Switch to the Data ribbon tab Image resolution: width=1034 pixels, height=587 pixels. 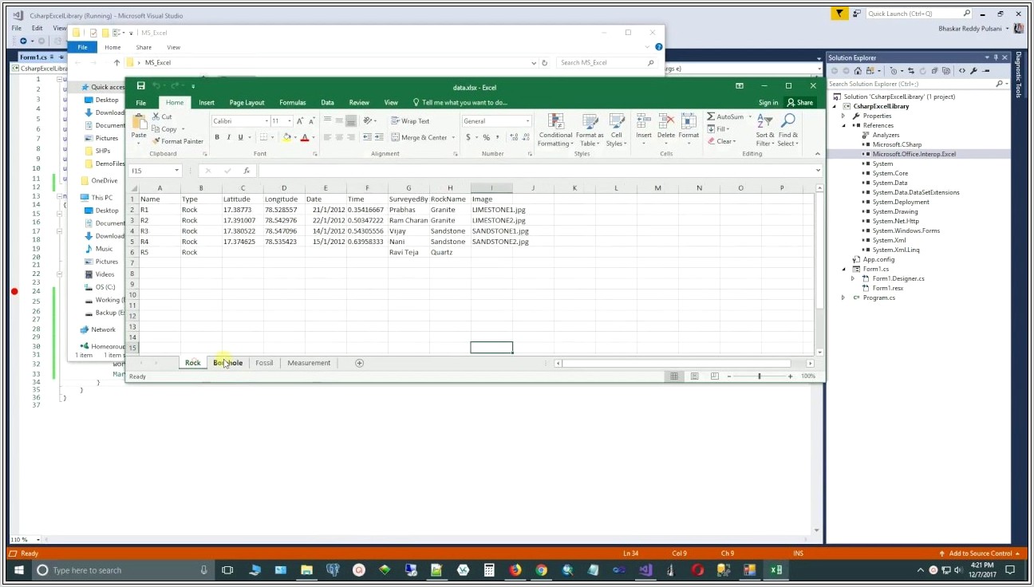(327, 103)
